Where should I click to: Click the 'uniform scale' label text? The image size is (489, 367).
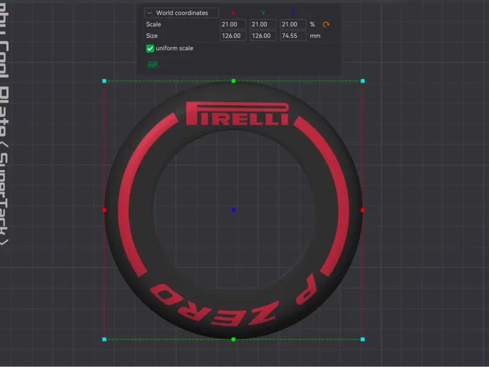point(174,48)
